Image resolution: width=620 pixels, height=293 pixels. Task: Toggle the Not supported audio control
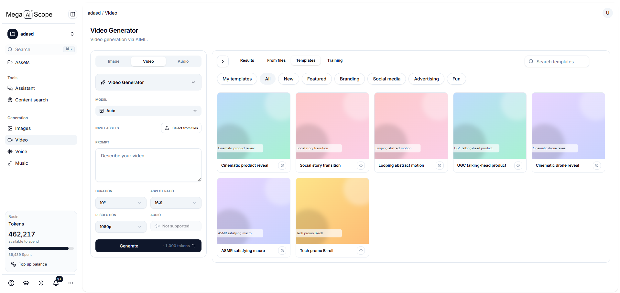click(176, 226)
